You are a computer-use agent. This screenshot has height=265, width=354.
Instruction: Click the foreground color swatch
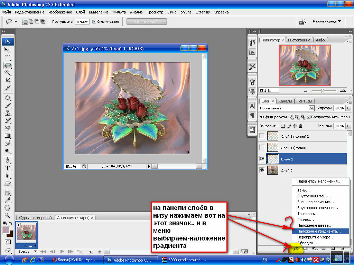[6, 230]
